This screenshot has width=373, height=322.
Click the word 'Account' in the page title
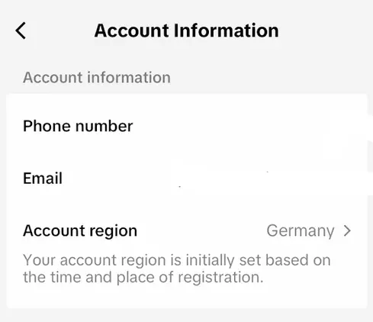(x=132, y=31)
